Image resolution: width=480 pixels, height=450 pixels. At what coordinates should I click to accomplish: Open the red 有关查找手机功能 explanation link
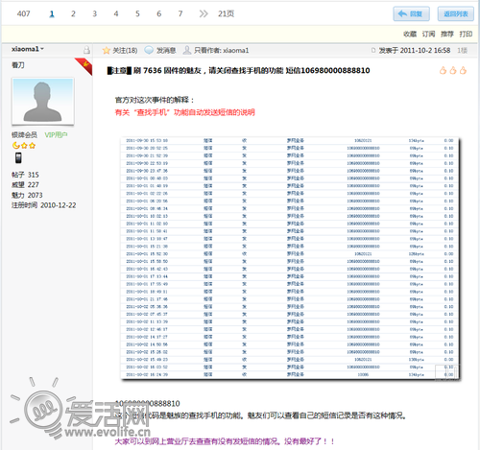(184, 112)
